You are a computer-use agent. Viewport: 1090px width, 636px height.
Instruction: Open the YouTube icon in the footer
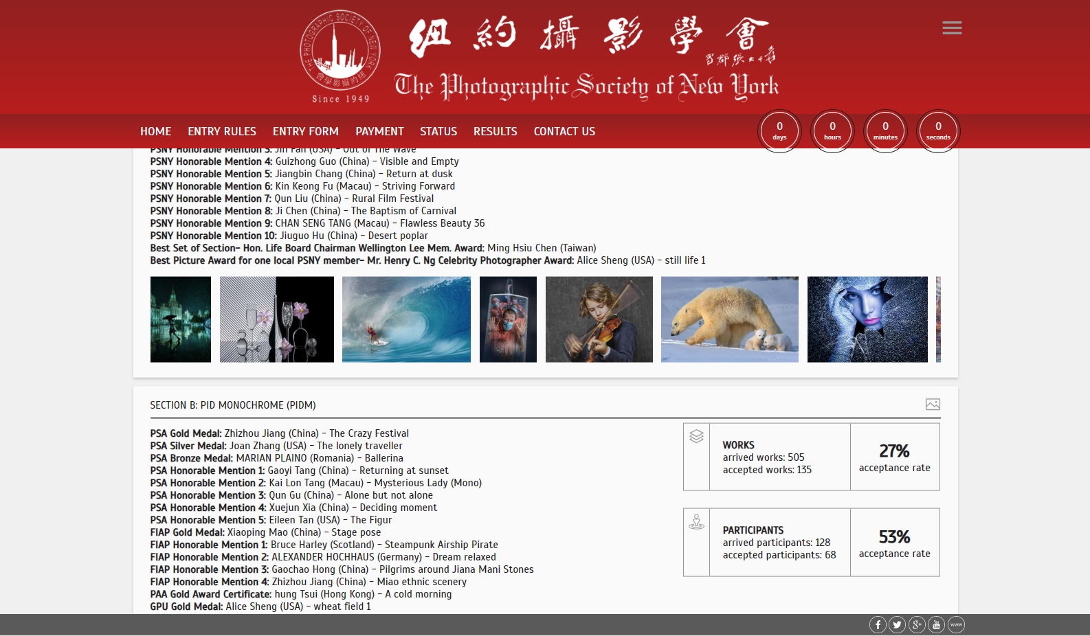click(x=936, y=624)
